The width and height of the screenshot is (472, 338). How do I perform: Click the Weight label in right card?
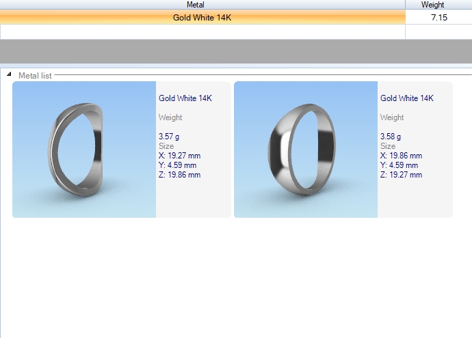[x=392, y=117]
